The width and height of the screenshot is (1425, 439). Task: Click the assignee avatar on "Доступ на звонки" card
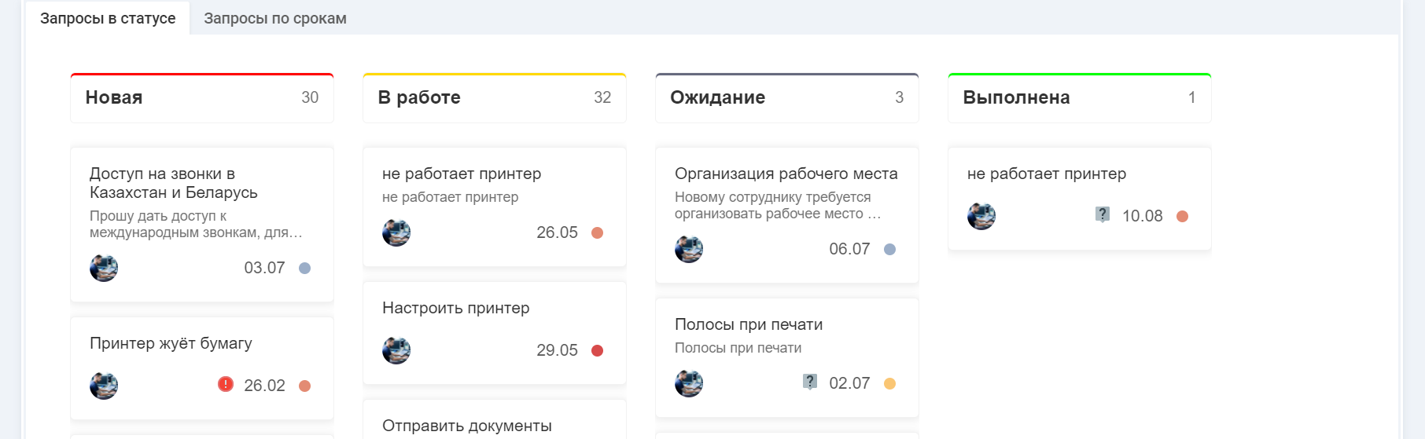click(104, 268)
